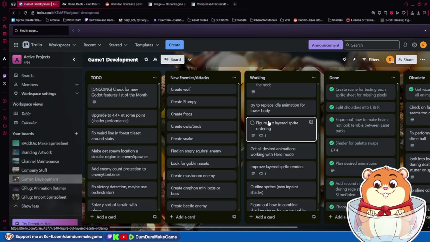Edit the Figure out layered sprite ordering card
This screenshot has width=430, height=242.
pos(311,122)
